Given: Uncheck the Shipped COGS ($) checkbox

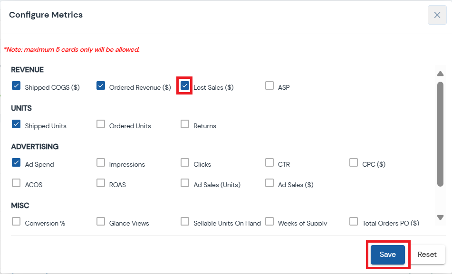Looking at the screenshot, I should pos(16,86).
